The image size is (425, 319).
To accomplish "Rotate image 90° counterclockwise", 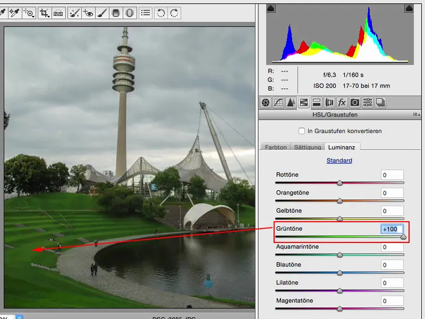I will point(161,13).
